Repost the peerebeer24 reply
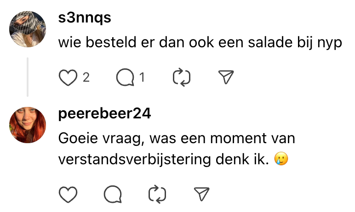Image resolution: width=355 pixels, height=212 pixels. 157,195
